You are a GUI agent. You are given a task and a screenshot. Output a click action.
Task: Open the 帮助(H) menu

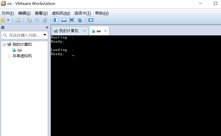pos(102,13)
